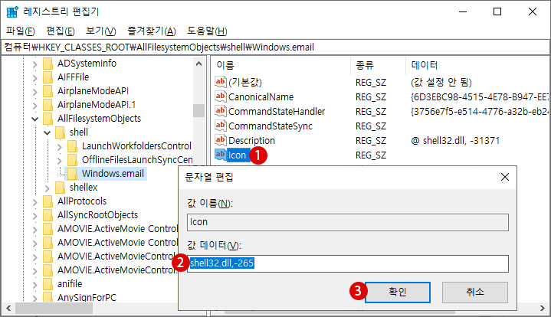Image resolution: width=551 pixels, height=317 pixels.
Task: Select the CanonicalName value name
Action: coord(261,97)
